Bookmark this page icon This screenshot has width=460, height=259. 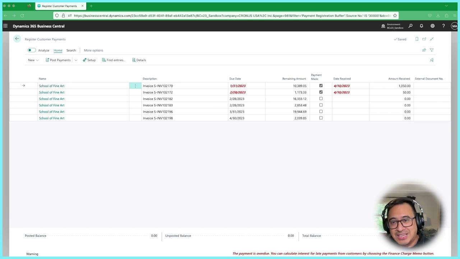(x=417, y=39)
